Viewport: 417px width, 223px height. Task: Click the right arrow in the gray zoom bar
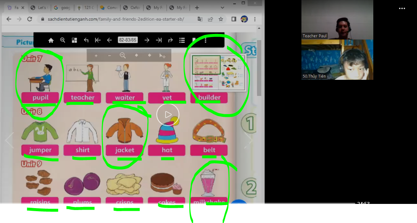tap(149, 55)
